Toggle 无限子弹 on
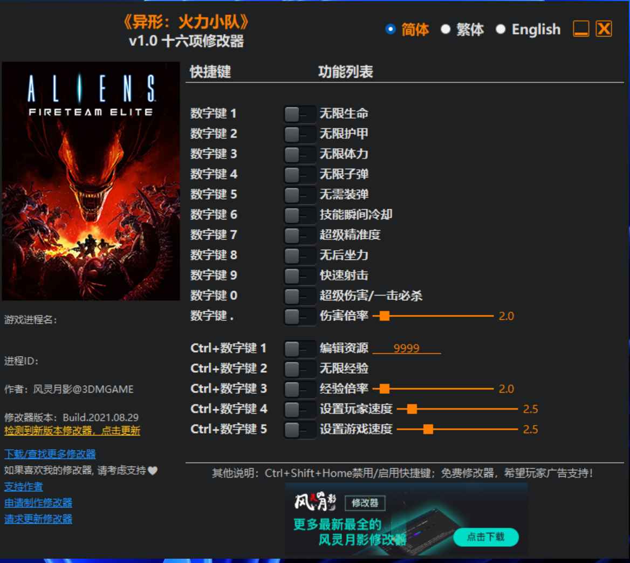Viewport: 630px width, 563px height. 298,174
